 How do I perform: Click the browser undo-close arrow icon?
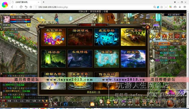tap(26, 7)
